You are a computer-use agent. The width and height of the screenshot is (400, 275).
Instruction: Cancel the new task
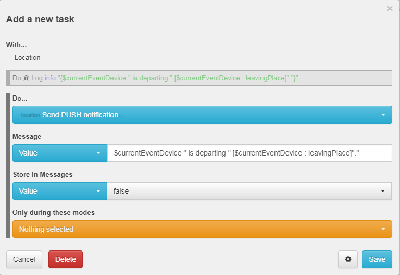tap(24, 259)
